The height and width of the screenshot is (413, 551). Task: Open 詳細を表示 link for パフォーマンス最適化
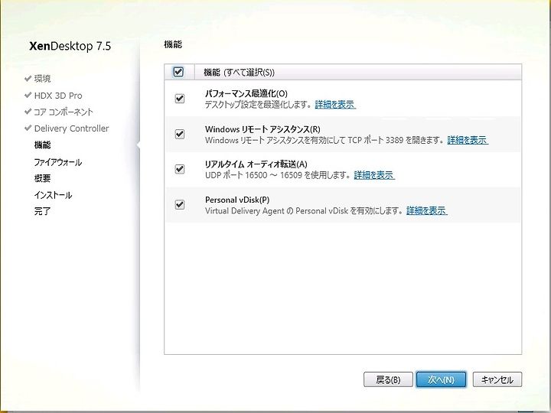click(335, 105)
